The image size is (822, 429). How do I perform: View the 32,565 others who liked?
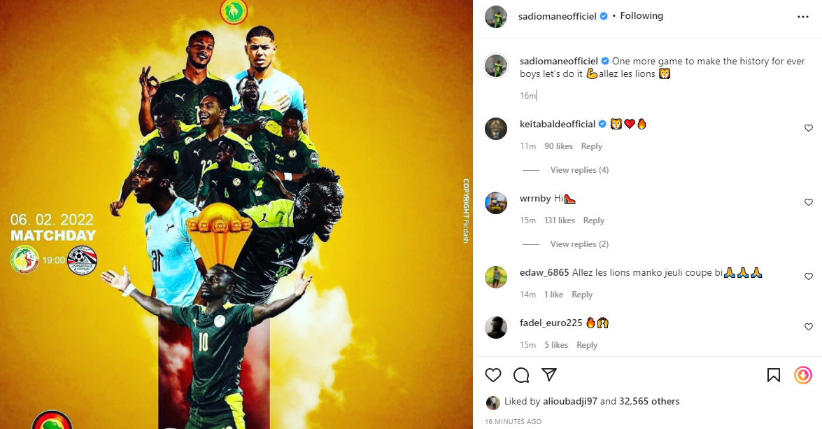click(x=649, y=401)
